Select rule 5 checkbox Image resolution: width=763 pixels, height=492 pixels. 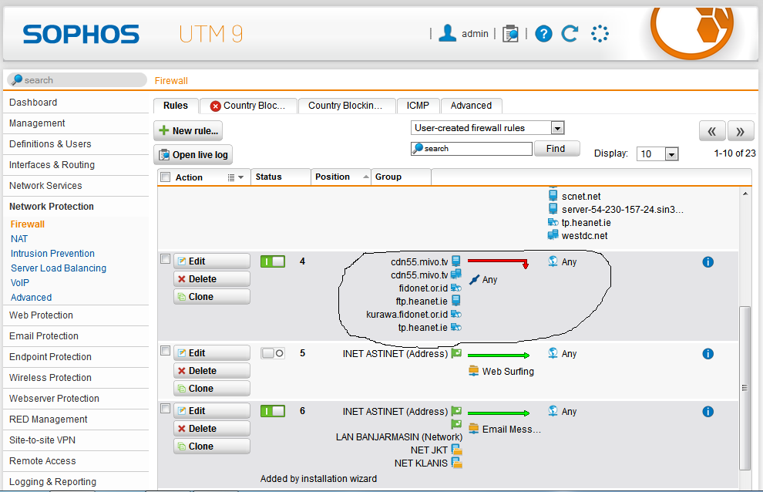click(x=166, y=351)
